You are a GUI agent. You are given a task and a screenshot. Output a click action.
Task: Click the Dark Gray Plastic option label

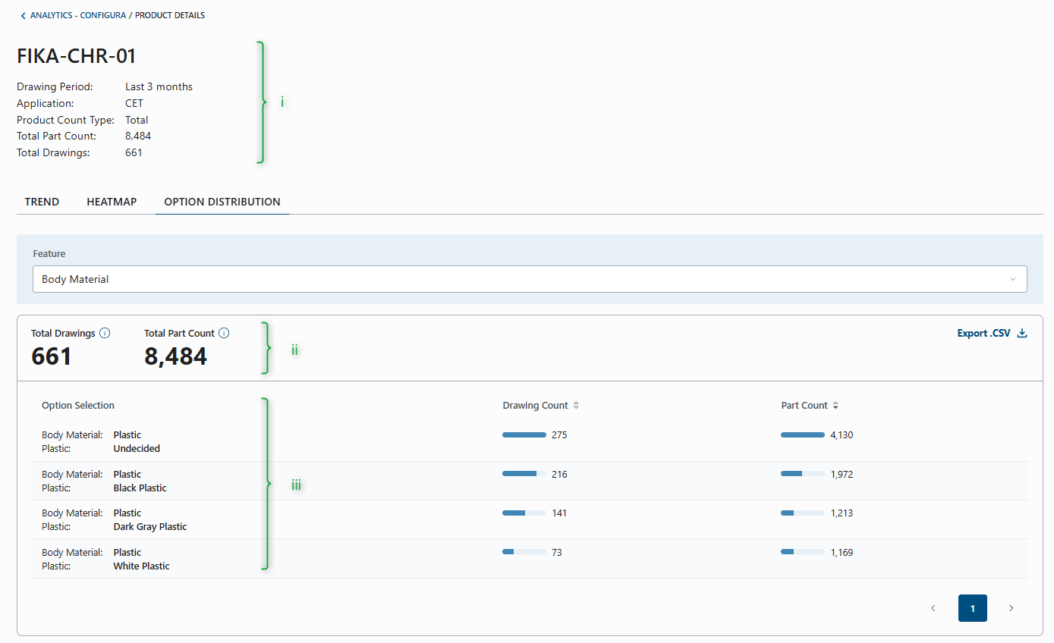pos(150,527)
